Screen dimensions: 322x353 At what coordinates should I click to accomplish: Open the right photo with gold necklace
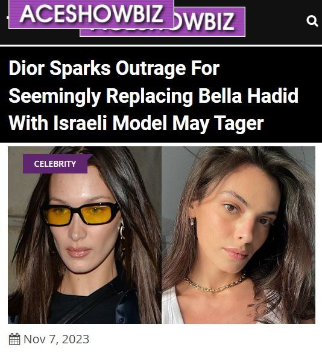click(x=239, y=235)
